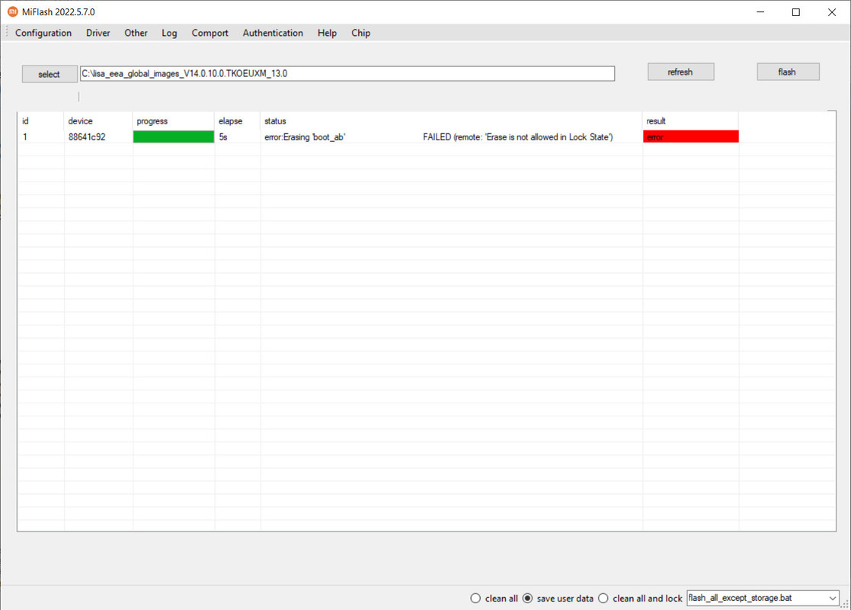Click the error:Erasing 'boot_ab' status text
Screen dimensions: 851x610
tap(305, 137)
